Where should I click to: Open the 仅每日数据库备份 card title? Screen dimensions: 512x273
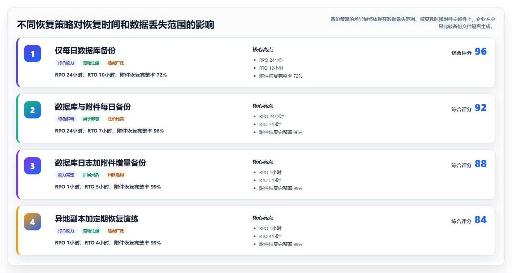(85, 51)
